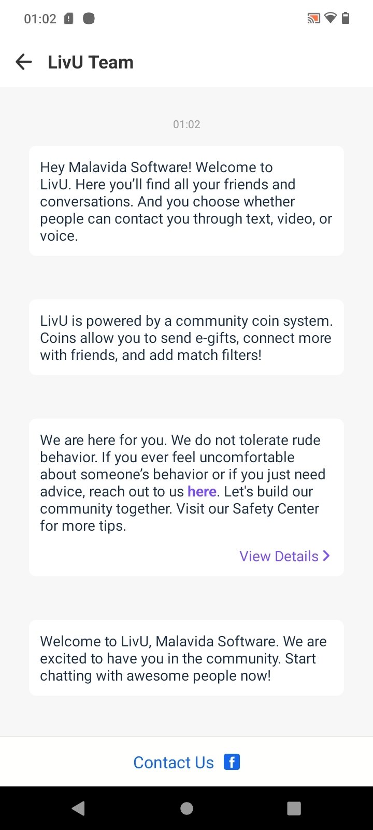The image size is (373, 830).
Task: Tap the cast icon in status bar
Action: [313, 19]
